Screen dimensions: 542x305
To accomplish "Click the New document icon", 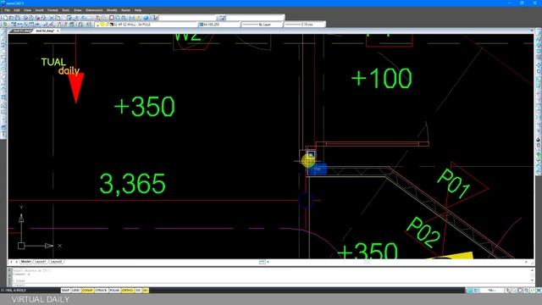I will pyautogui.click(x=6, y=18).
